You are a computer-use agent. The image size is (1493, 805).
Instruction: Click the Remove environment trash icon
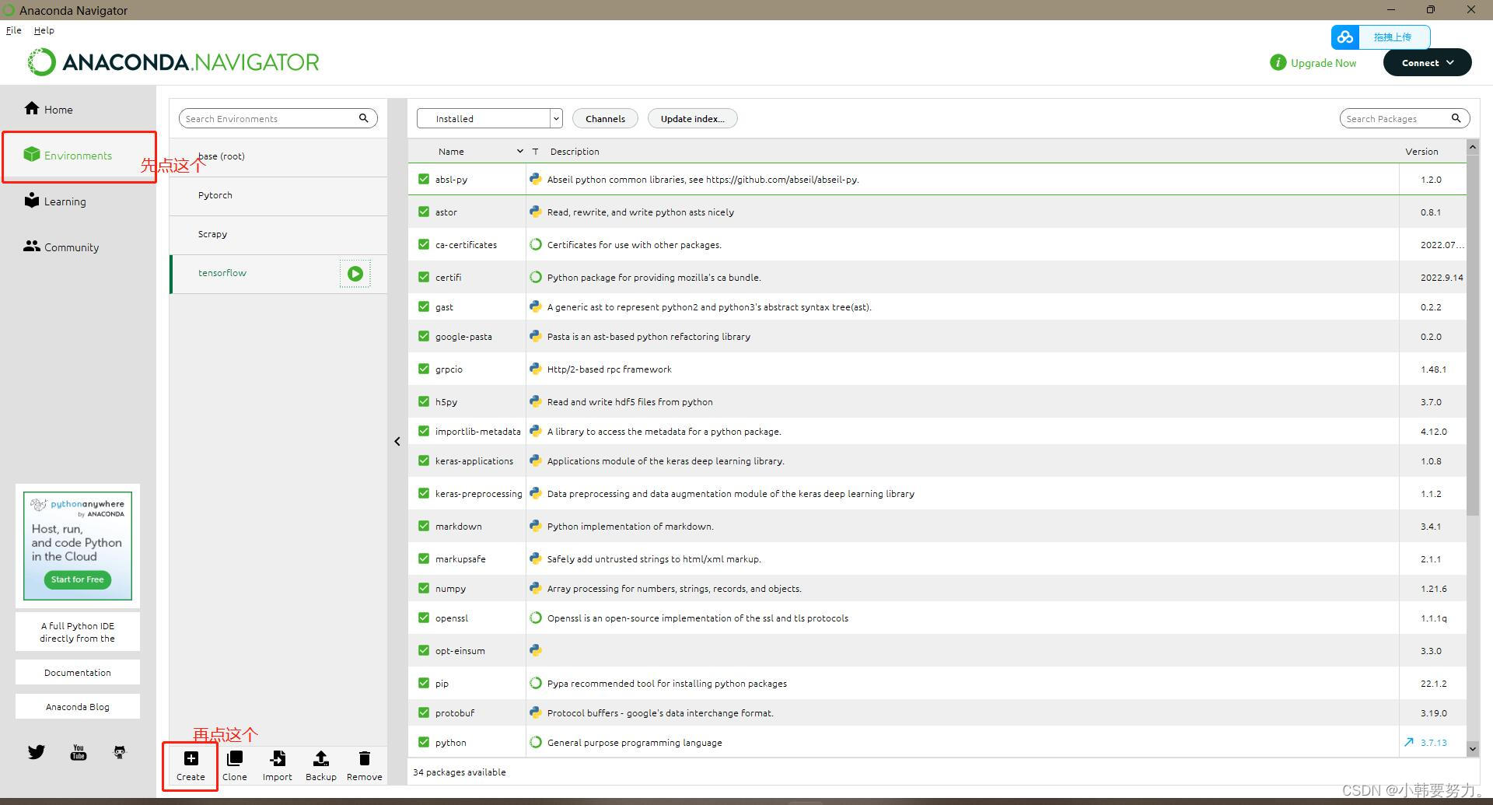coord(364,758)
